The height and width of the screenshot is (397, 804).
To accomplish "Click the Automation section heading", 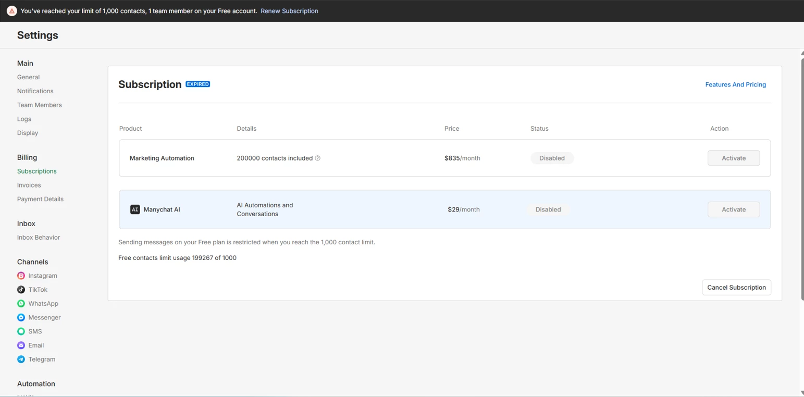I will click(36, 384).
